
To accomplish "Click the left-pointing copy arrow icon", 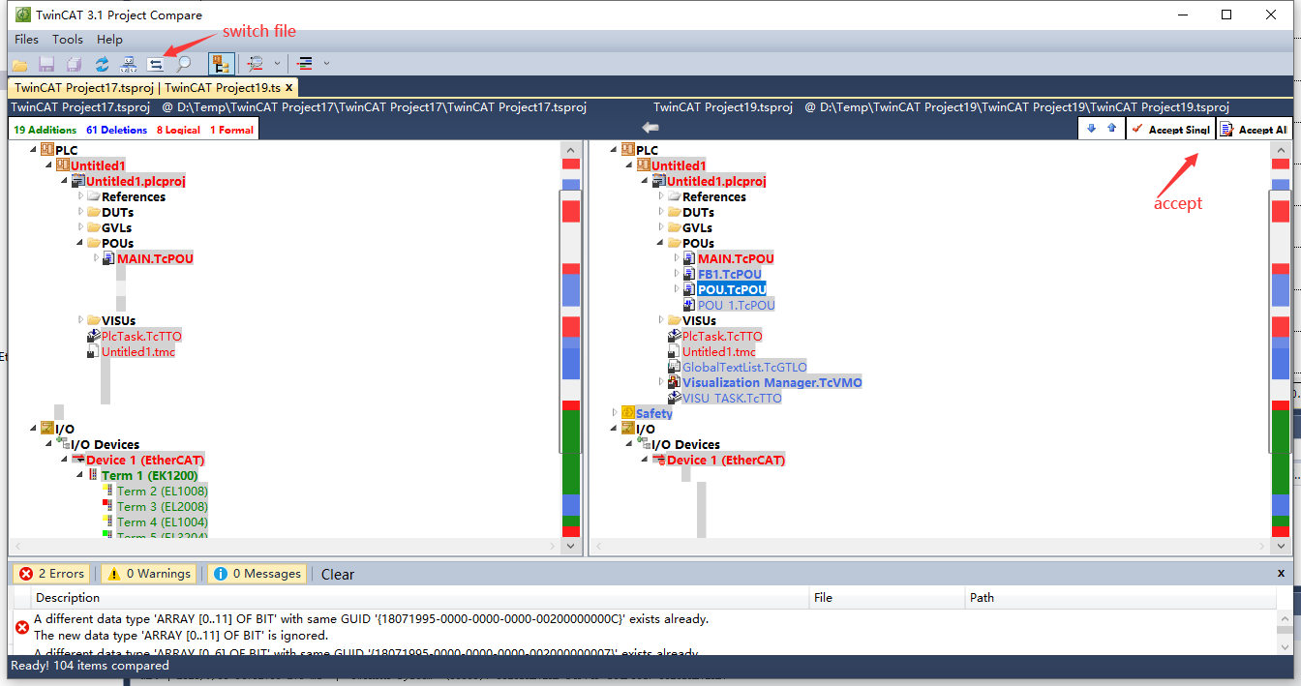I will click(650, 128).
